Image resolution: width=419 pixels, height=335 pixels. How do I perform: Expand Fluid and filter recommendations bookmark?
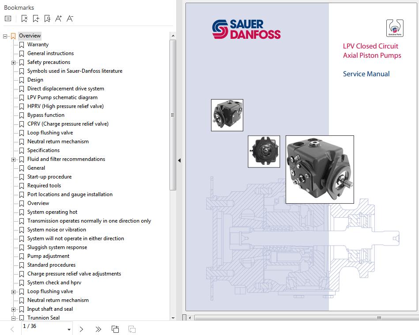pyautogui.click(x=13, y=160)
